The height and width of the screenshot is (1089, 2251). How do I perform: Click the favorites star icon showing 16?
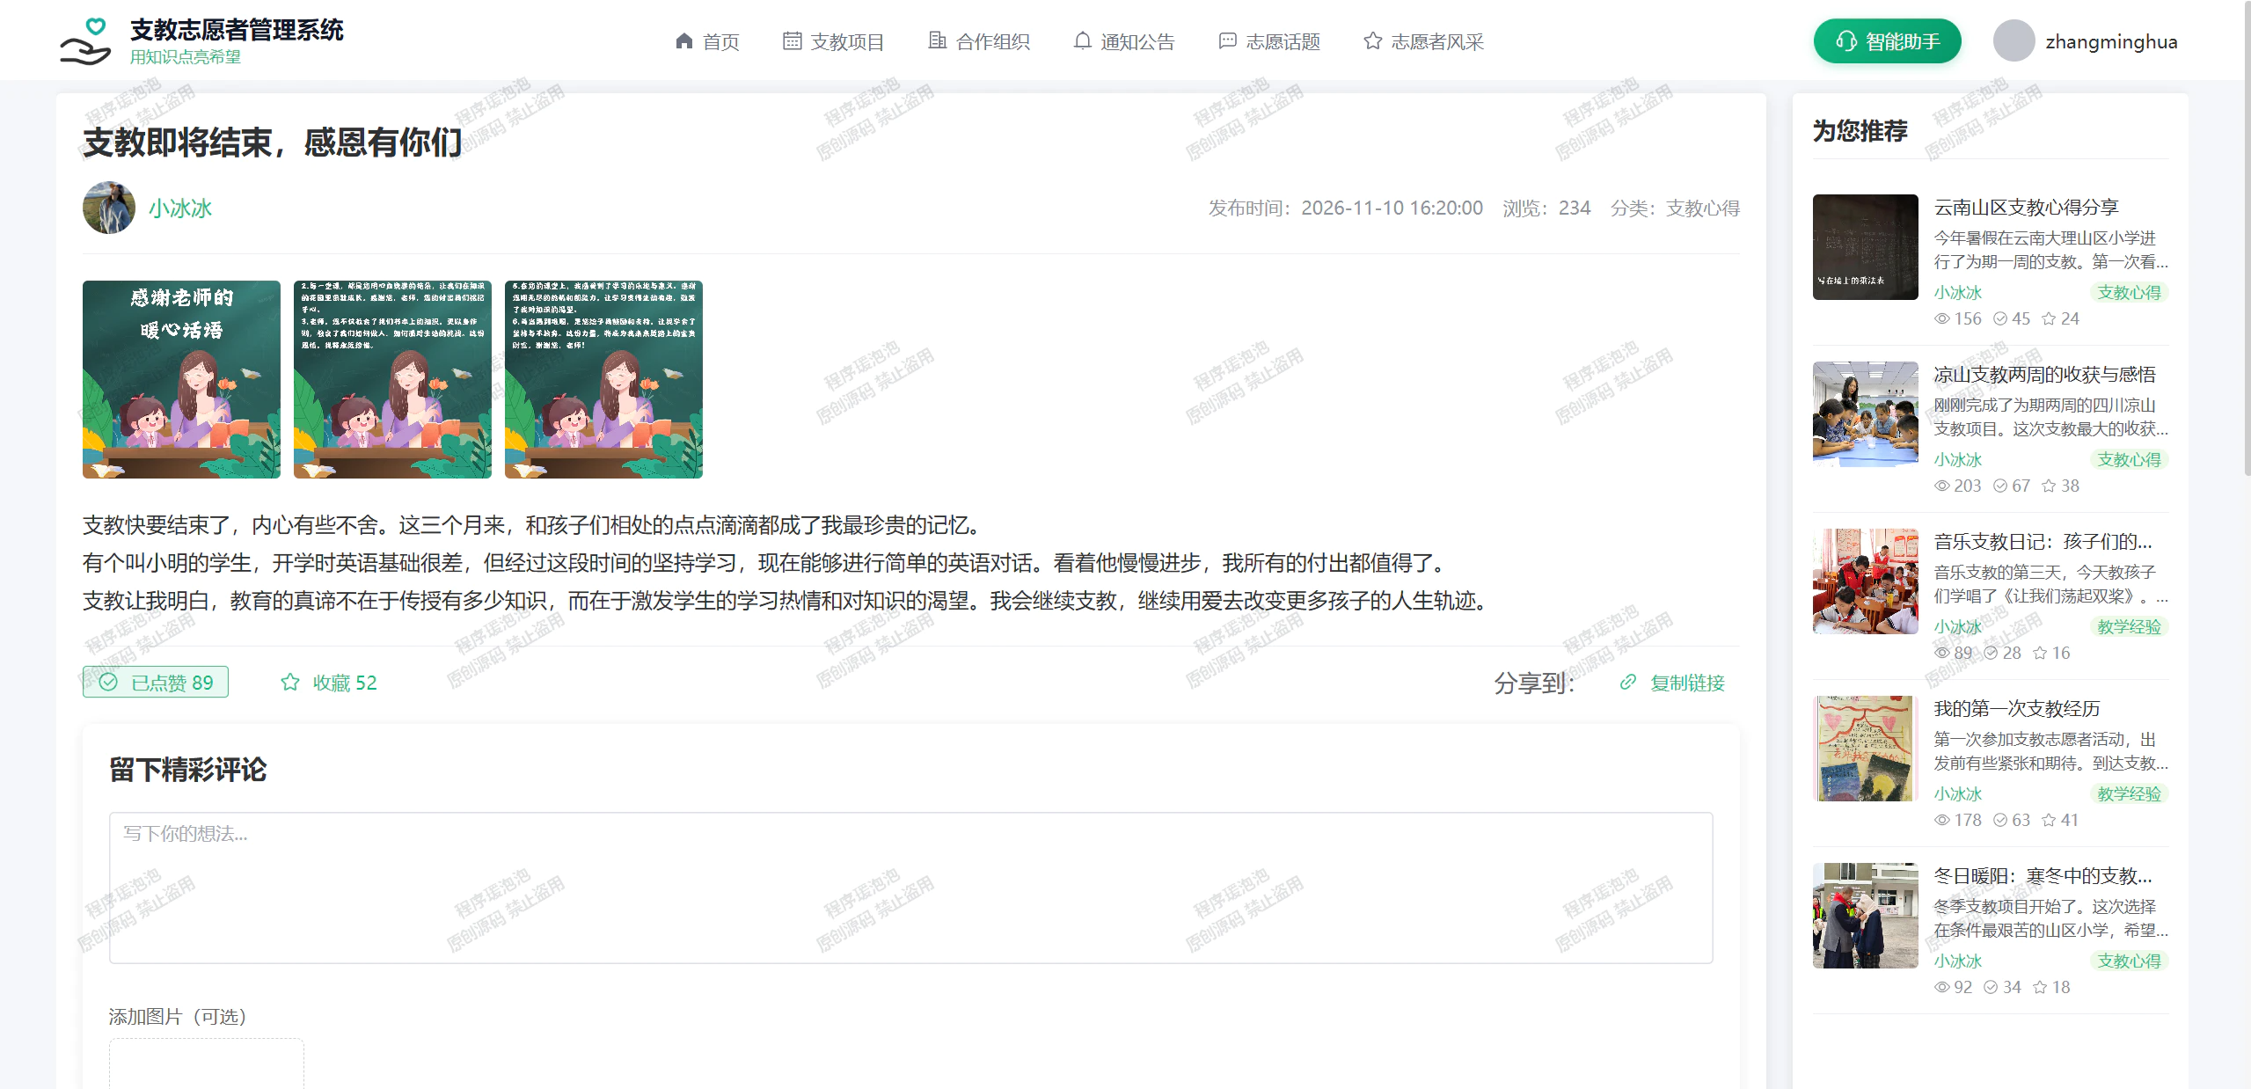pos(2040,653)
